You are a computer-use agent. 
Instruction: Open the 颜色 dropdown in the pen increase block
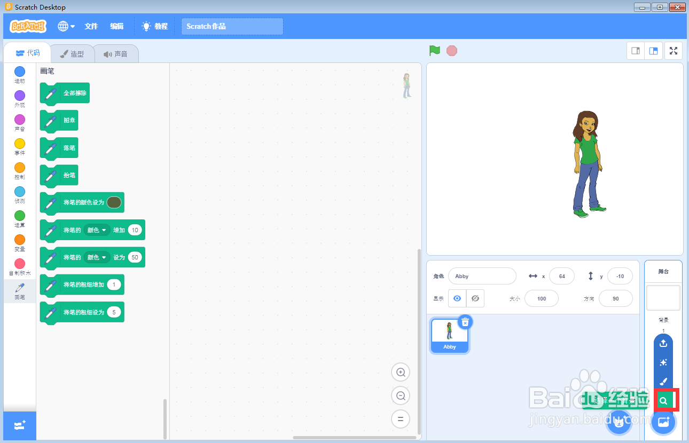97,230
